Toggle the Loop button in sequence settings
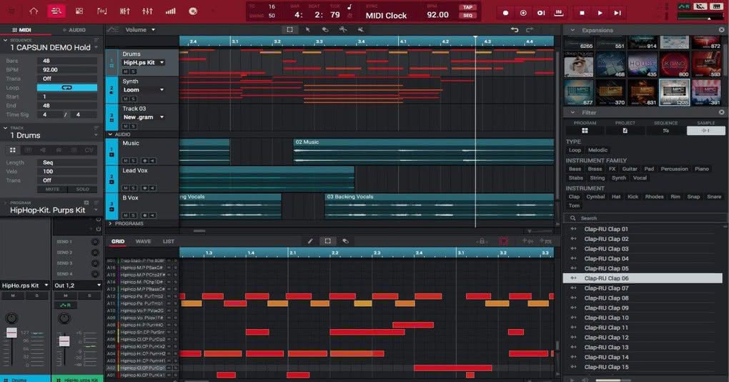729x382 pixels. (x=67, y=87)
